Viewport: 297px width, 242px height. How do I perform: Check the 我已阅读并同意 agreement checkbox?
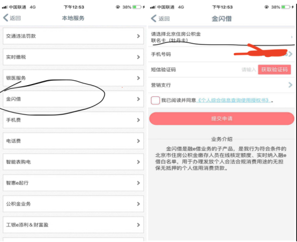click(x=155, y=100)
